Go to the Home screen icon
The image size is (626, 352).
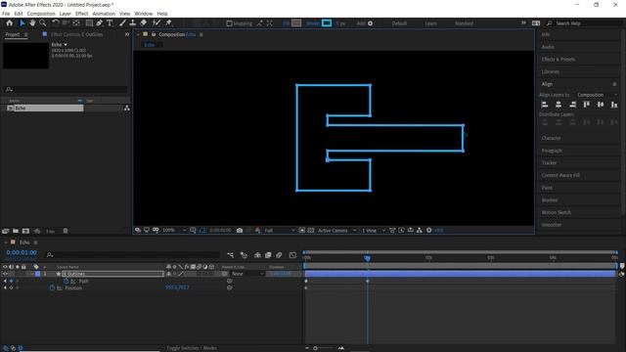coord(9,23)
